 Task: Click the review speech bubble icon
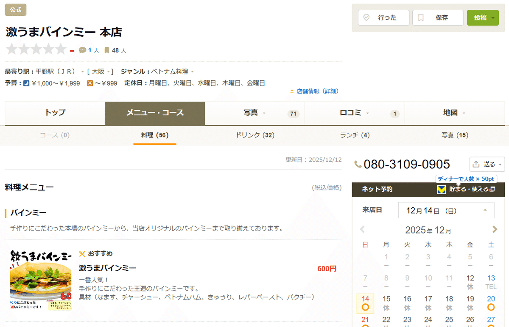pyautogui.click(x=83, y=50)
